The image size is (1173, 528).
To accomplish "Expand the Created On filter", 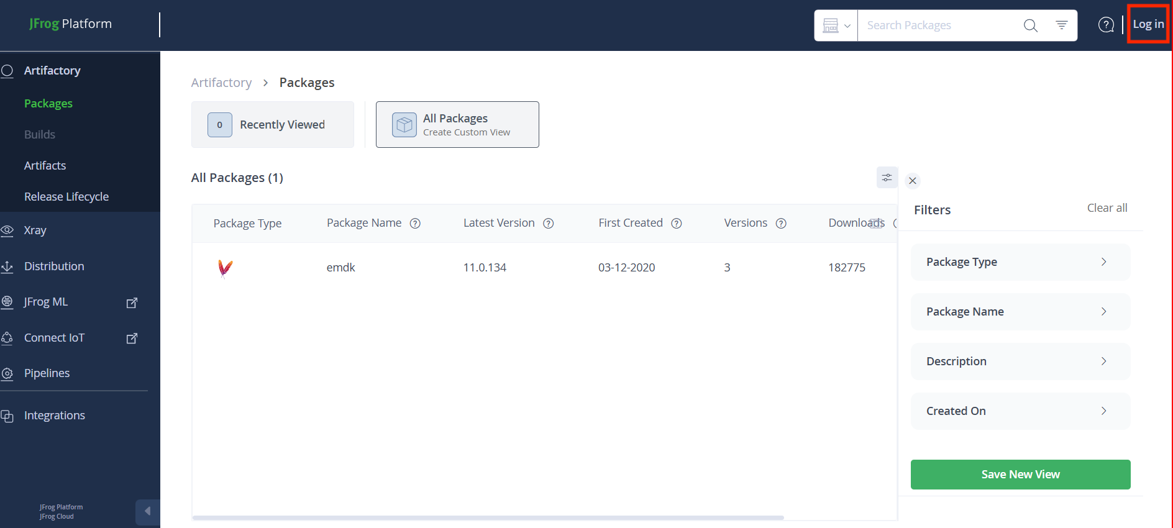I will click(1020, 411).
